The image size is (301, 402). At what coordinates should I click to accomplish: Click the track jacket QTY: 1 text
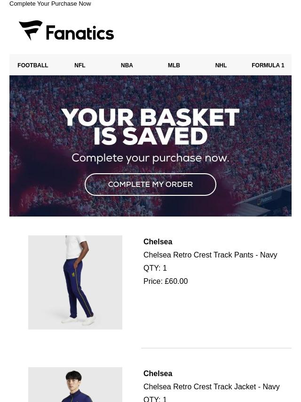[155, 399]
